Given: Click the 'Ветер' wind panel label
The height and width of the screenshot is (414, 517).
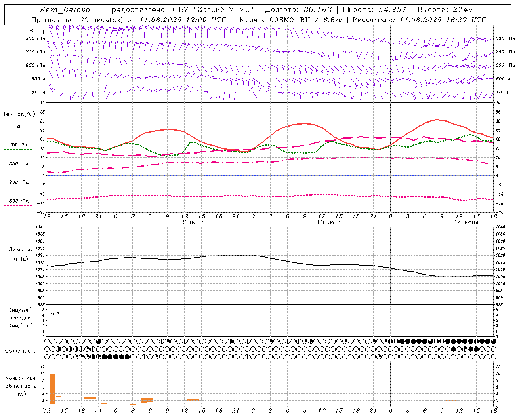Looking at the screenshot, I should pyautogui.click(x=37, y=31).
